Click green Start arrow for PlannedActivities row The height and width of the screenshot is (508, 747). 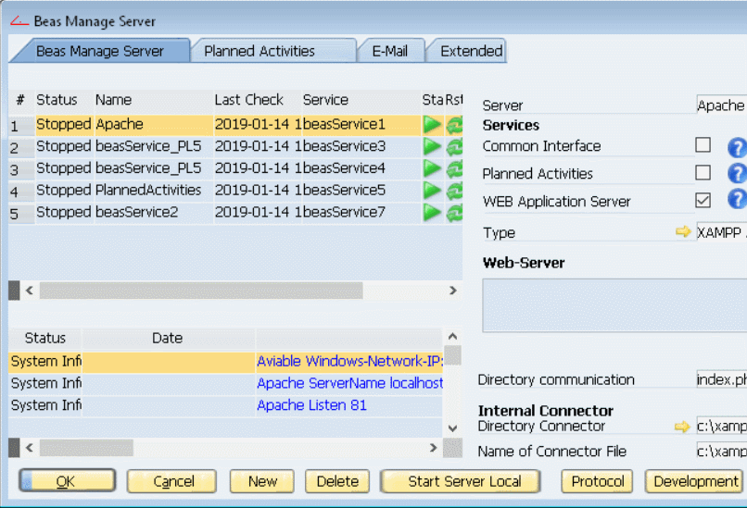[432, 191]
